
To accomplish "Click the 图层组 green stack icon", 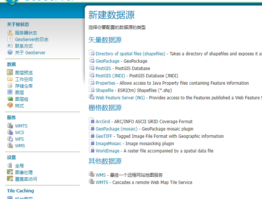I will point(10,99).
